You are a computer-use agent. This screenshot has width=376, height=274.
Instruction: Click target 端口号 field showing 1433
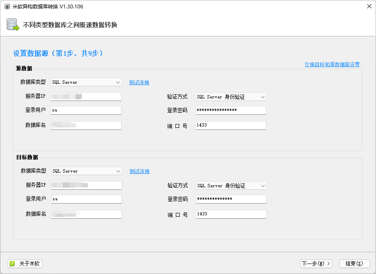coord(231,214)
